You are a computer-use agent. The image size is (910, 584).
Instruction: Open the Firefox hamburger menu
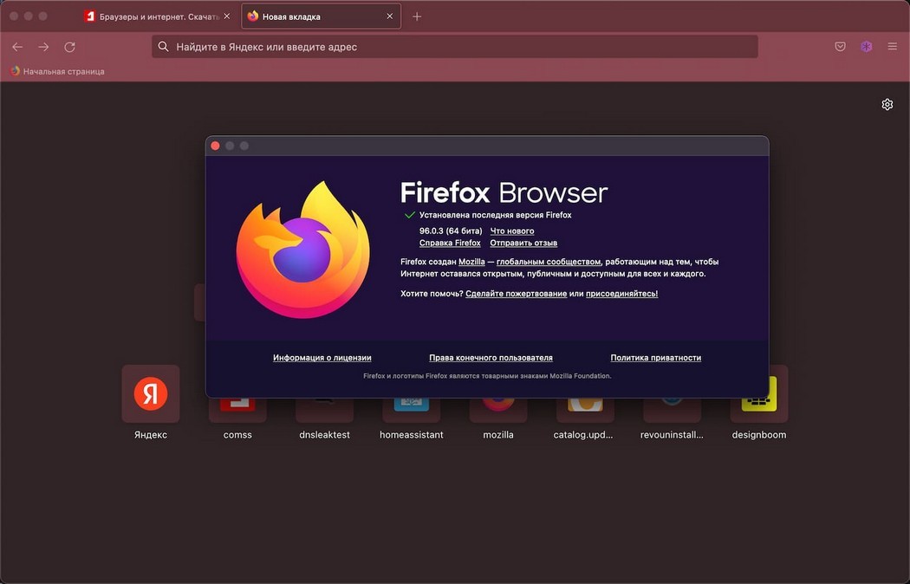click(893, 47)
